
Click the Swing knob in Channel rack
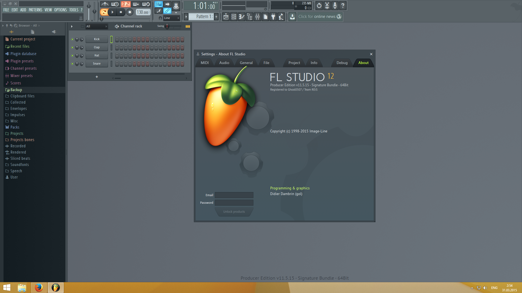pos(167,26)
